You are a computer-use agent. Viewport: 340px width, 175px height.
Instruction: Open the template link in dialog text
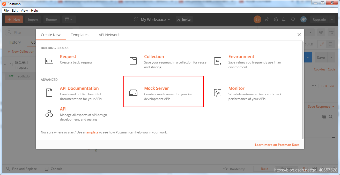[92, 132]
